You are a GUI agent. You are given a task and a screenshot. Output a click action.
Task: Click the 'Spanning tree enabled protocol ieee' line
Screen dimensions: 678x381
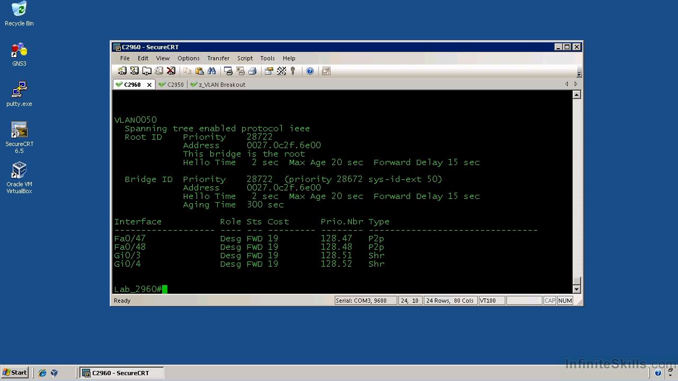[x=217, y=129]
